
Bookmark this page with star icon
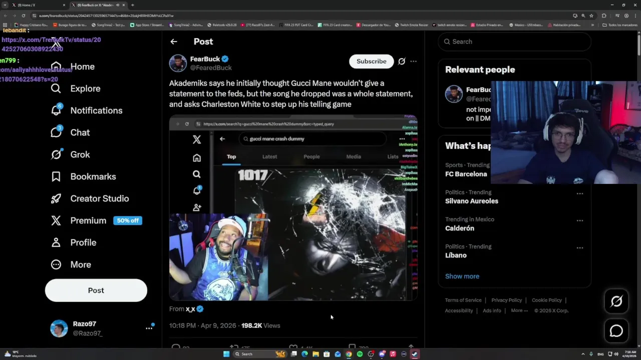591,15
